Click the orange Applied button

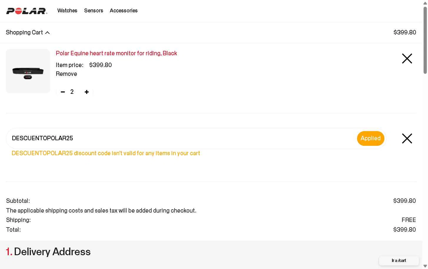point(370,138)
